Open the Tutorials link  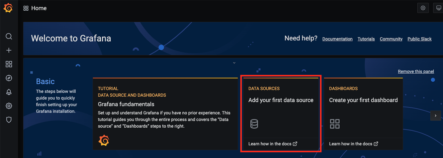[x=366, y=39]
